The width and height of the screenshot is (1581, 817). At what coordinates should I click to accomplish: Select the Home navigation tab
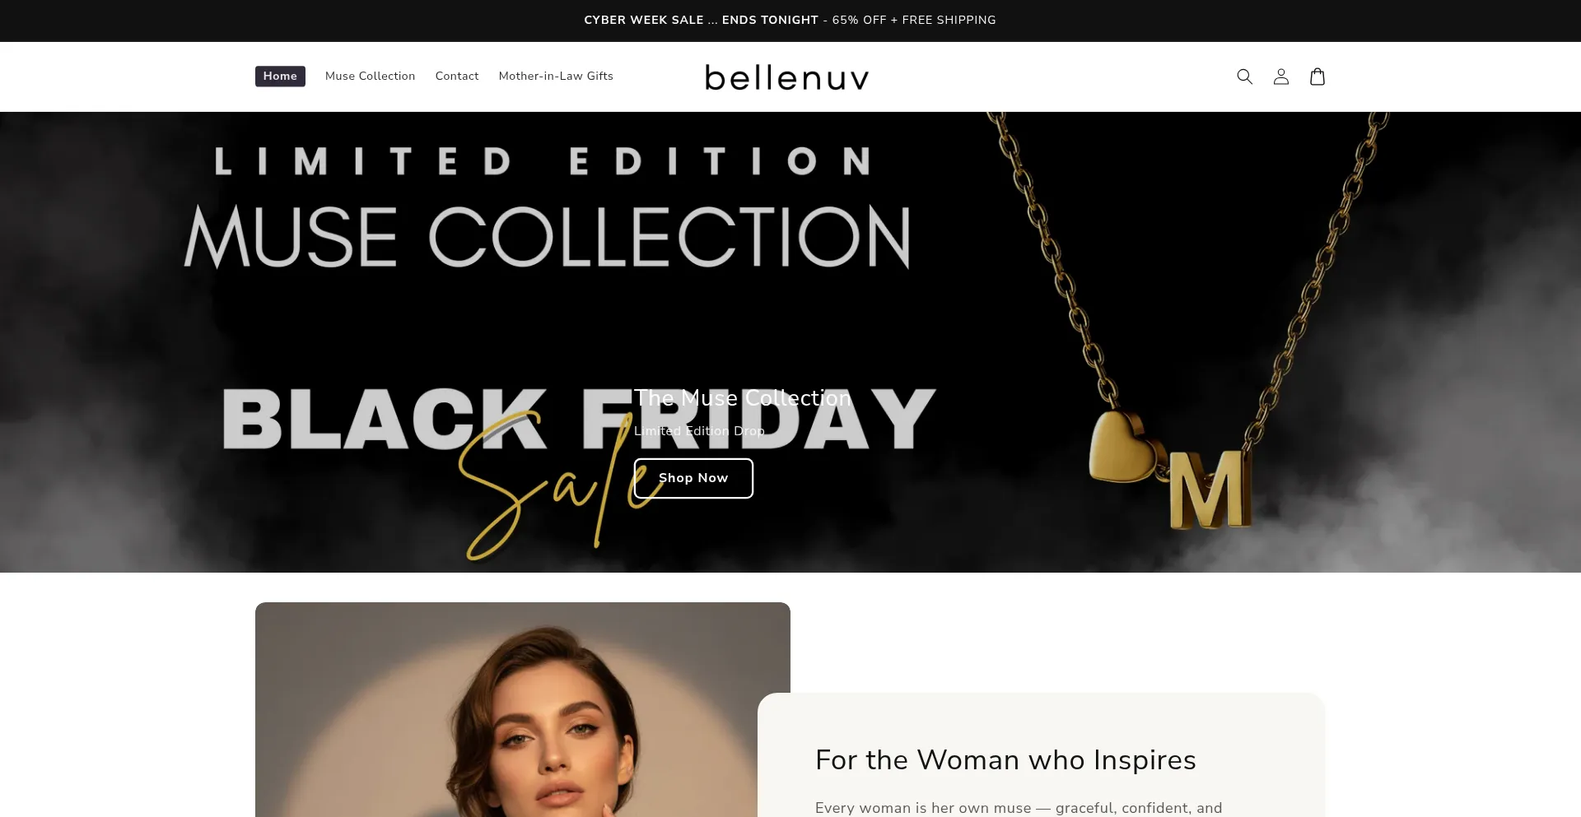click(279, 76)
